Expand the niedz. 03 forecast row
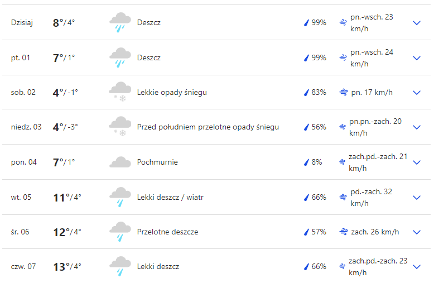 416,127
